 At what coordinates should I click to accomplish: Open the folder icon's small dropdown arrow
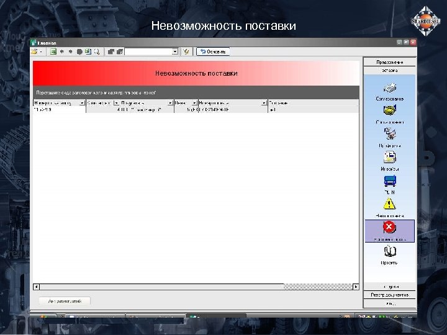(x=42, y=52)
